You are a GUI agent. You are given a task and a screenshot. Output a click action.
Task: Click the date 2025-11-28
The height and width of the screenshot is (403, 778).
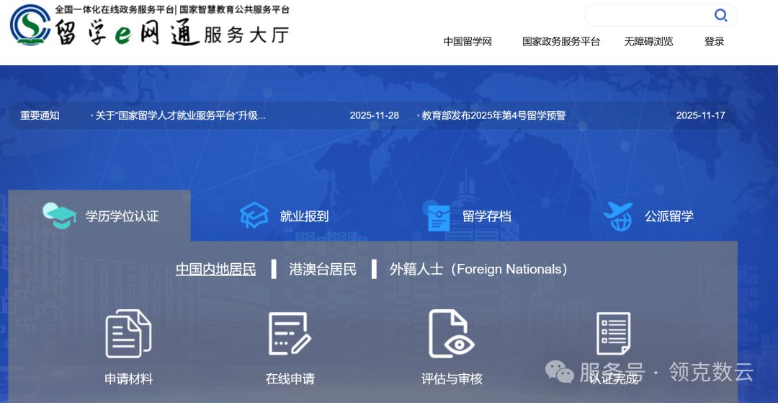[374, 115]
